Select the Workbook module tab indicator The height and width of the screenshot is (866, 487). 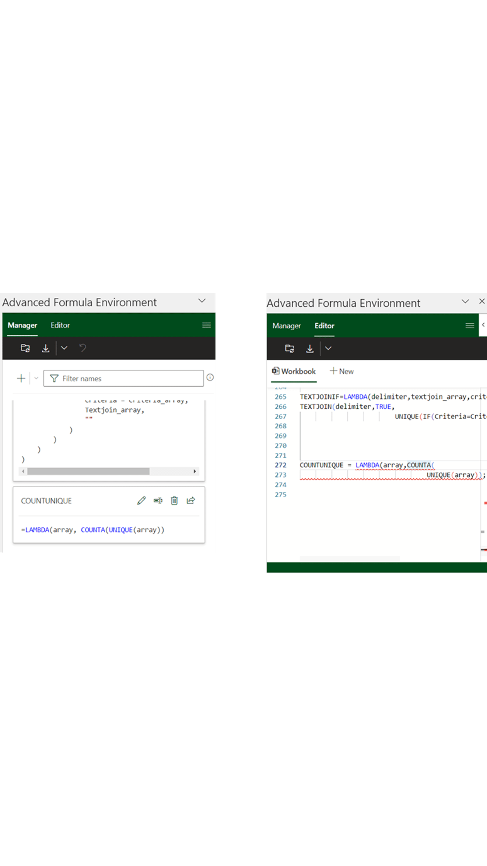(x=293, y=371)
